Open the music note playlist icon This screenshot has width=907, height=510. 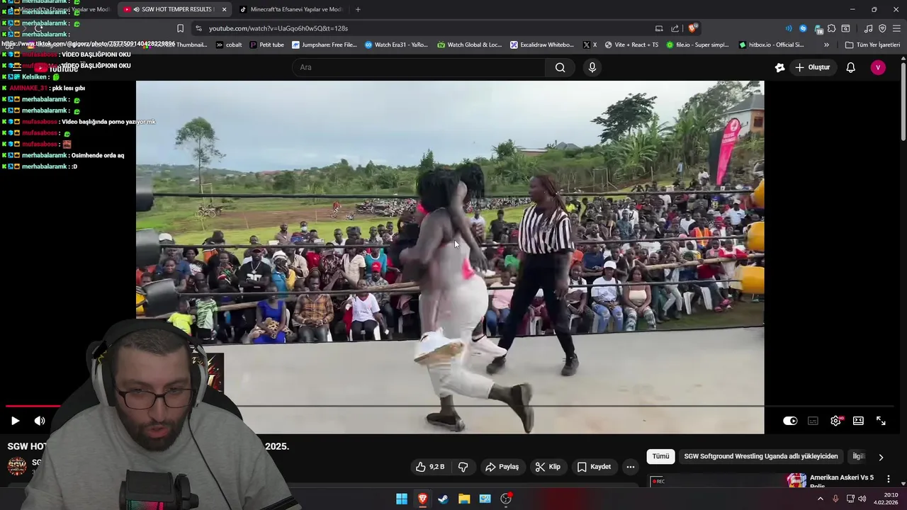[x=868, y=28]
